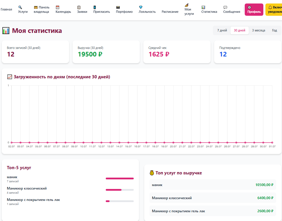Click the nail polish icon for Мои услуги
282x221 pixels.
click(187, 5)
